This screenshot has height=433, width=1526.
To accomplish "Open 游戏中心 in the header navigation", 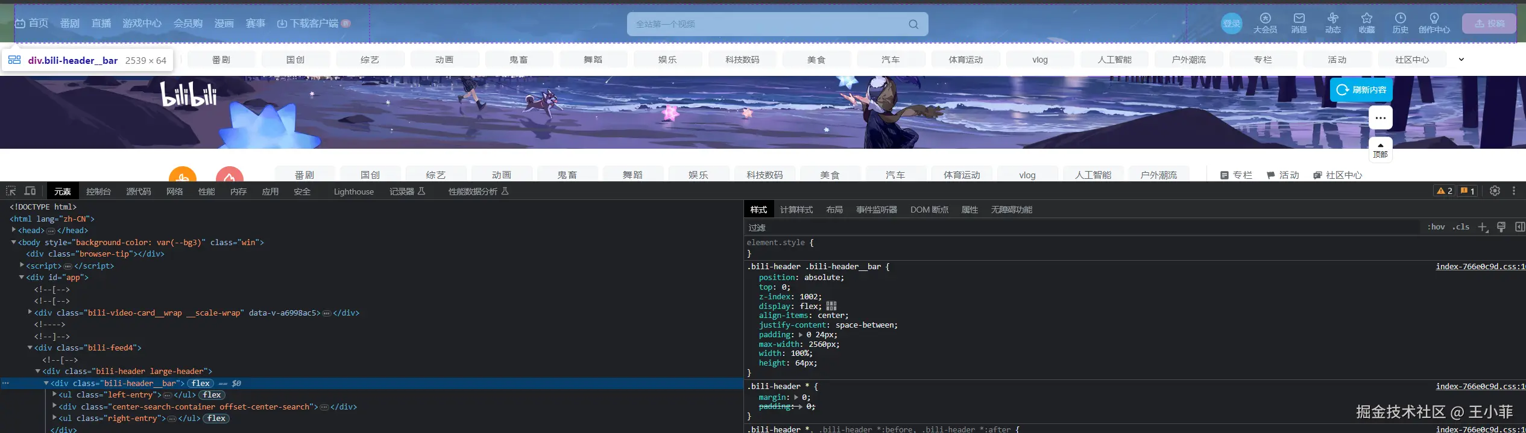I will tap(142, 23).
